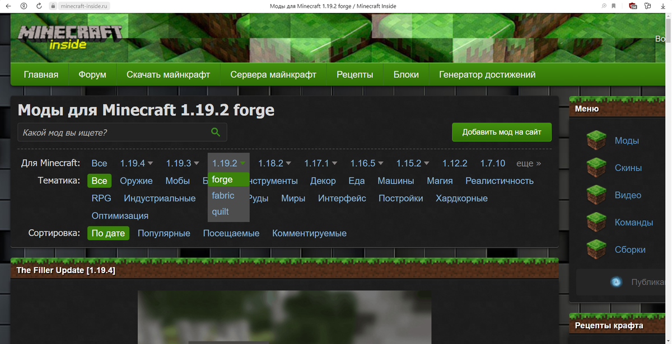672x344 pixels.
Task: Bookmark this page with the bookmark icon
Action: (x=614, y=6)
